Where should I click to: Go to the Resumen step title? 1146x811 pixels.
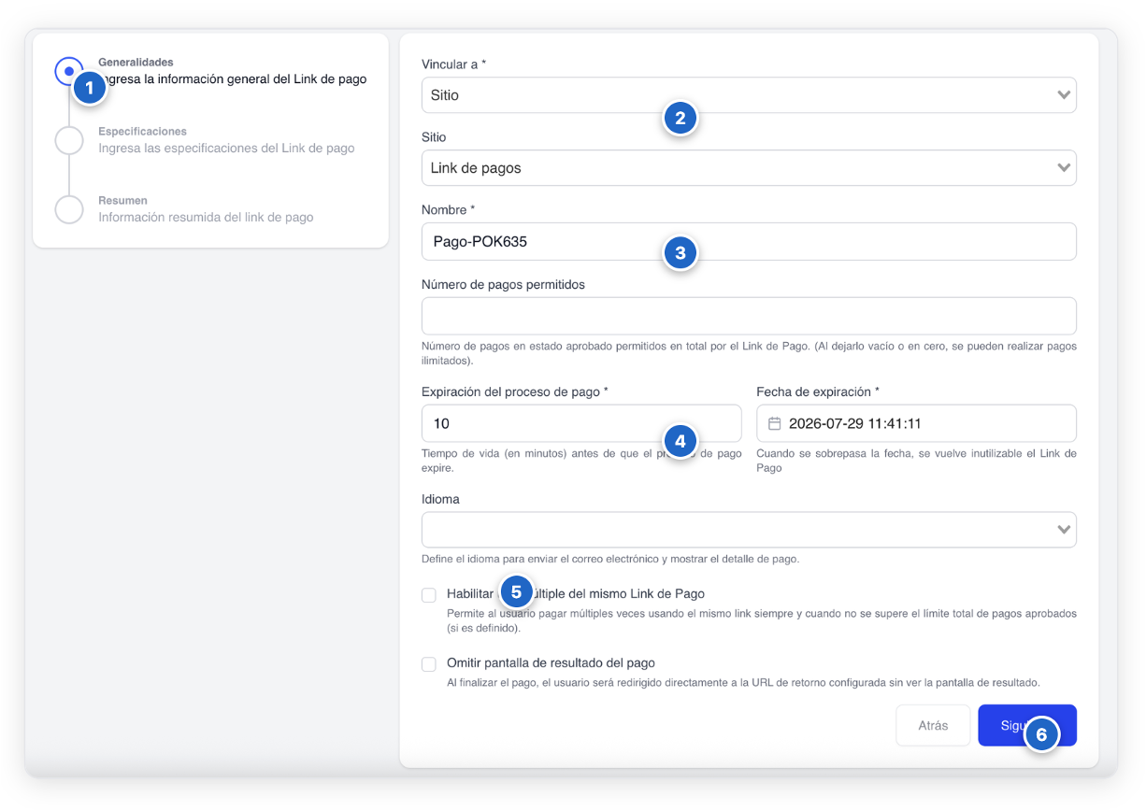pos(122,201)
